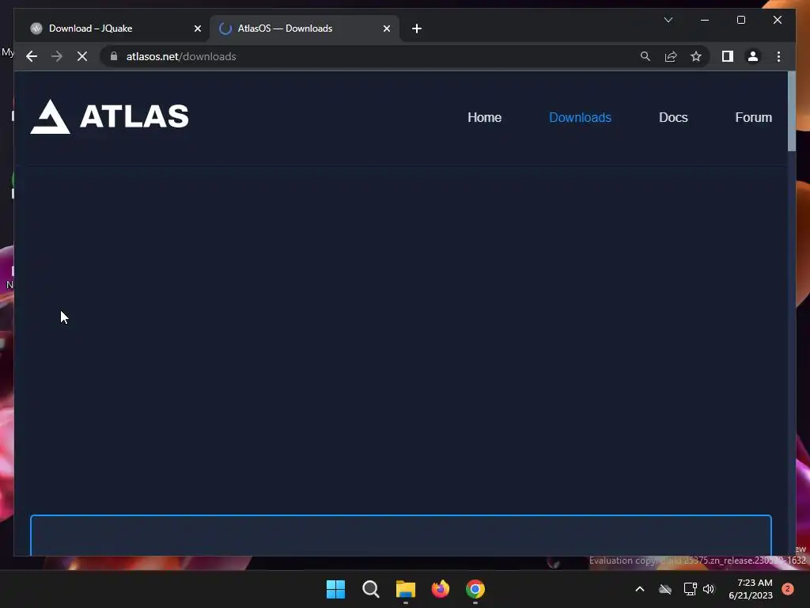Bookmark this page with the star icon

click(696, 56)
